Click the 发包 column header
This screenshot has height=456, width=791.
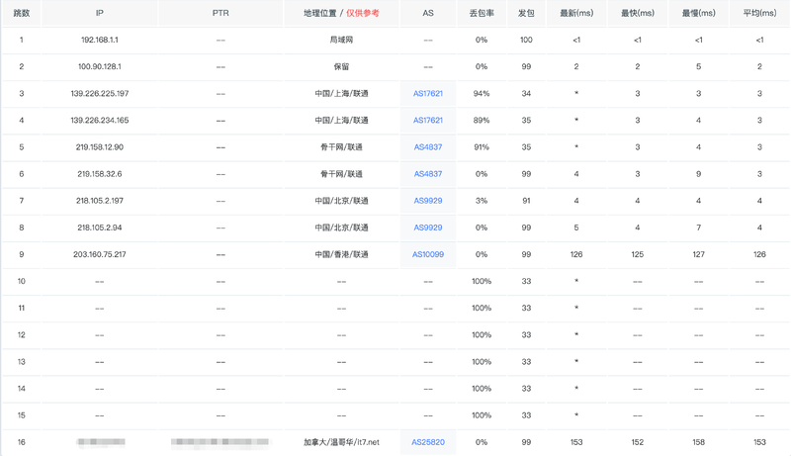[x=526, y=13]
